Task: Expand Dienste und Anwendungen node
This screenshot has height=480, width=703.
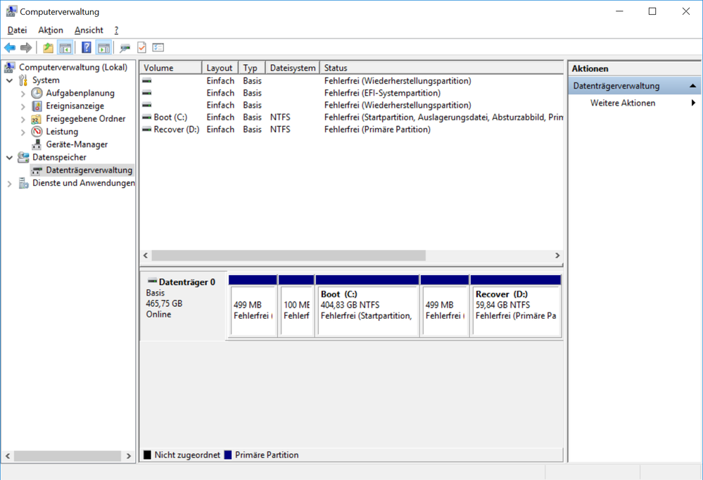Action: coord(9,184)
